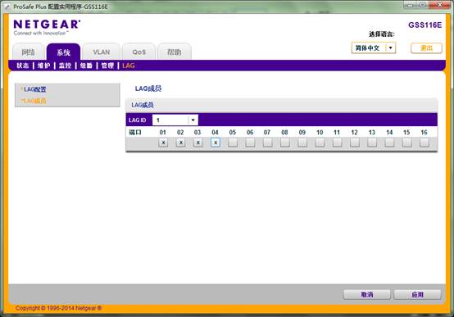Toggle port 01 LAG membership checkbox
Image resolution: width=454 pixels, height=317 pixels.
pos(163,143)
